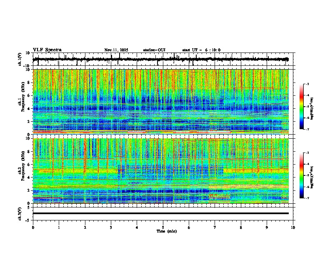Click the thick black ch.3 signal line
The width and height of the screenshot is (330, 255).
[161, 213]
